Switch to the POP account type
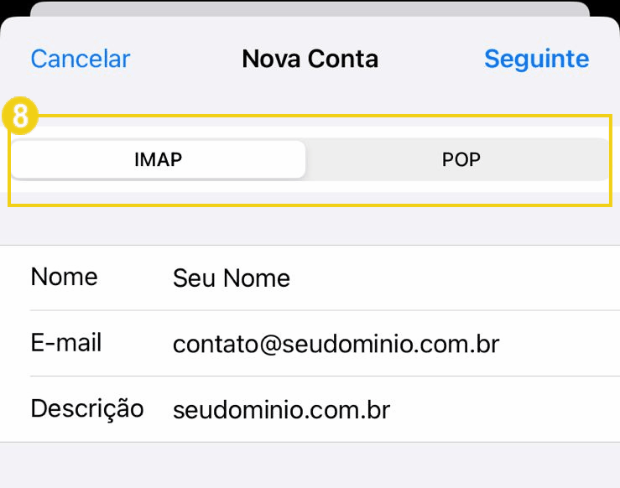The width and height of the screenshot is (620, 488). (461, 159)
